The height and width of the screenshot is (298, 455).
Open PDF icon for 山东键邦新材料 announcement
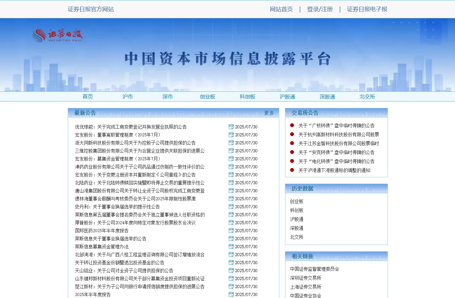[x=231, y=279]
